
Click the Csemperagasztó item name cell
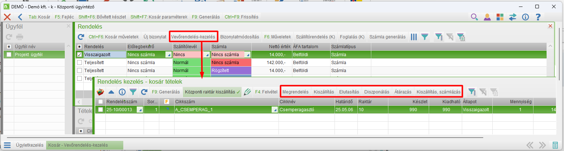click(306, 110)
